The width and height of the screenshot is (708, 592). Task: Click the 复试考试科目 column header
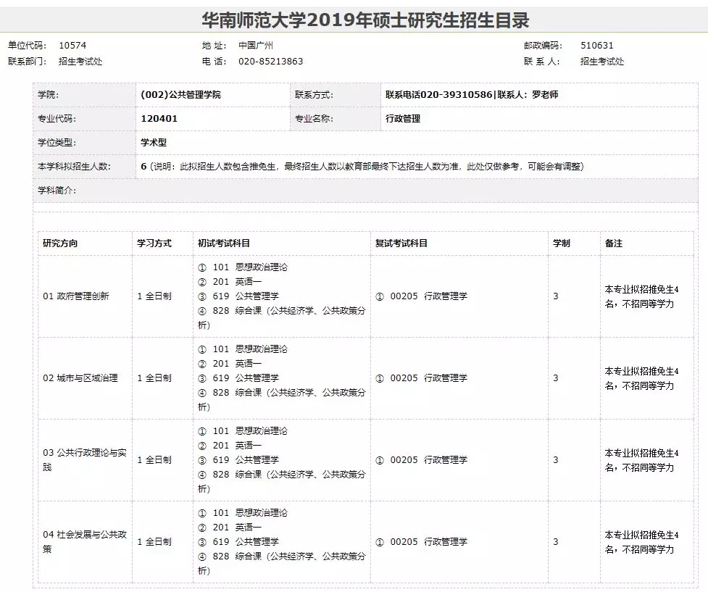[401, 243]
